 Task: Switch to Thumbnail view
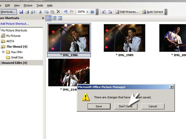click(x=48, y=18)
